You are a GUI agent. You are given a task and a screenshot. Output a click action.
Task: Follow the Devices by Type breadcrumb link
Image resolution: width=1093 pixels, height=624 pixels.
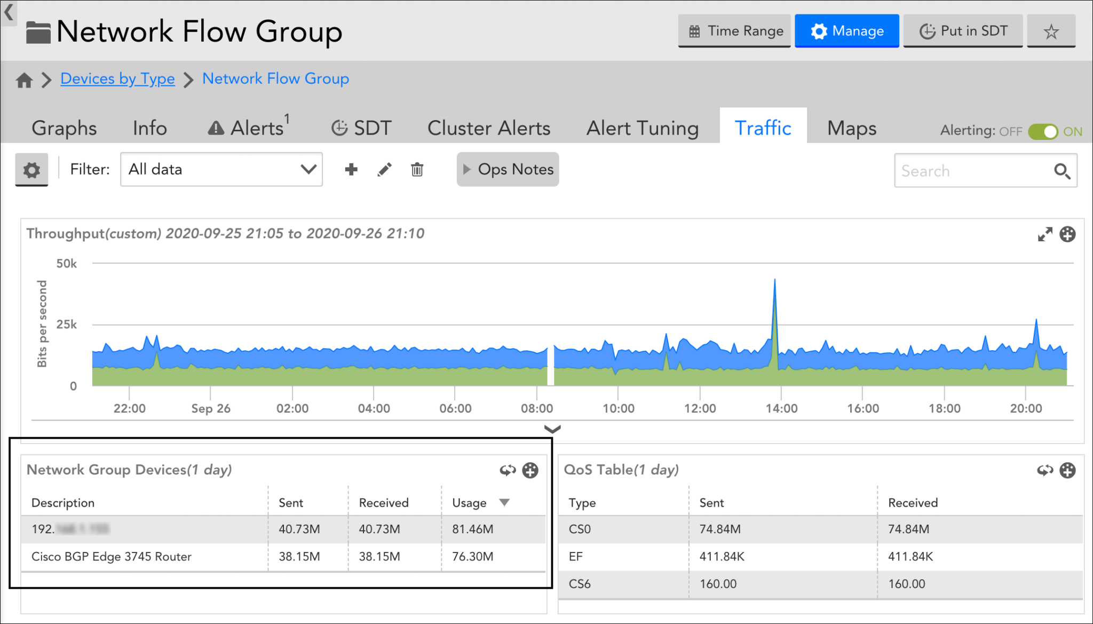click(x=117, y=78)
